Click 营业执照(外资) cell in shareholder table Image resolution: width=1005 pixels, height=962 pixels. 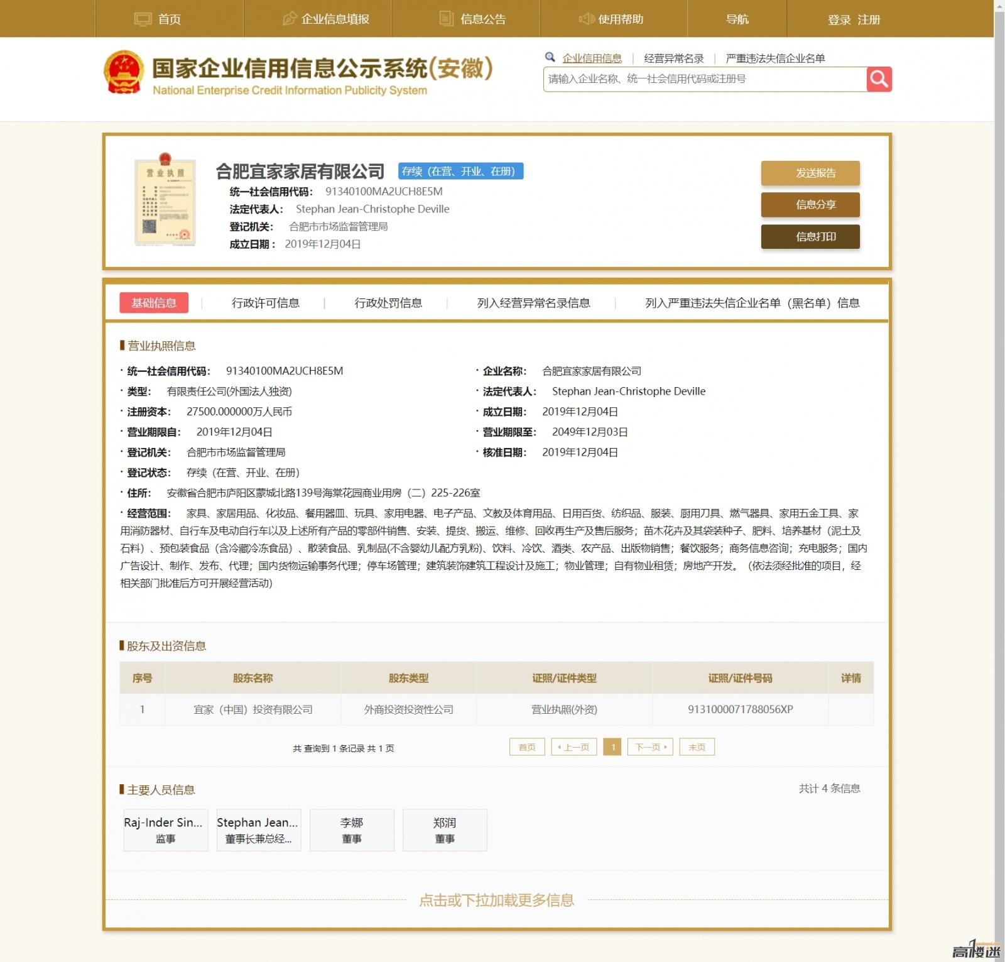point(564,709)
